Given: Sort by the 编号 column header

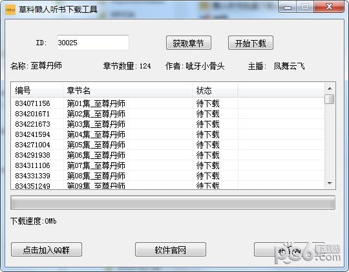Looking at the screenshot, I should click(37, 90).
